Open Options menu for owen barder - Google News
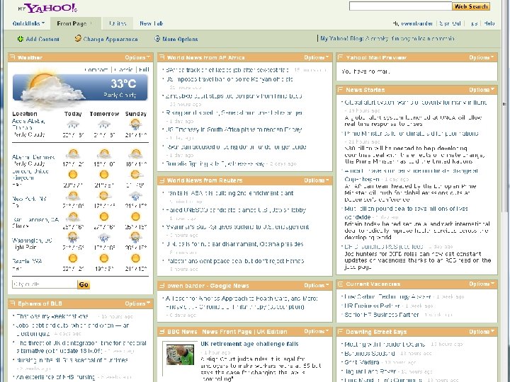Viewport: 510px width, 382px height. (317, 286)
